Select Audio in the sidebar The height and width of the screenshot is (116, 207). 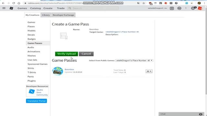(x=31, y=47)
